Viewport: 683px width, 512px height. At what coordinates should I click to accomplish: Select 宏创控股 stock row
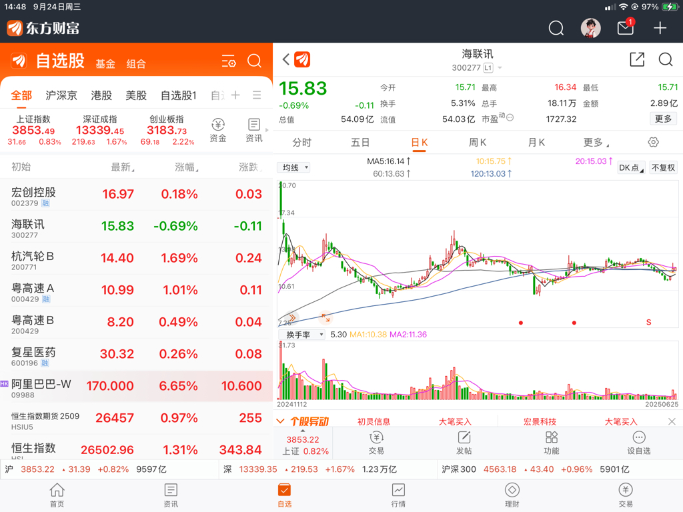tap(136, 195)
